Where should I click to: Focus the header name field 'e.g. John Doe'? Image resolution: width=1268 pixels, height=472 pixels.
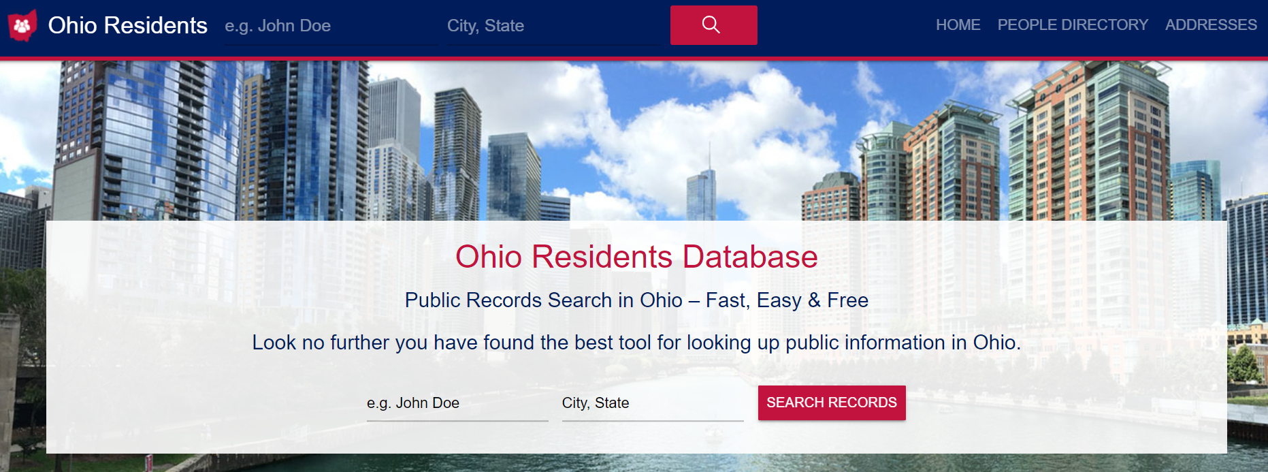click(331, 27)
